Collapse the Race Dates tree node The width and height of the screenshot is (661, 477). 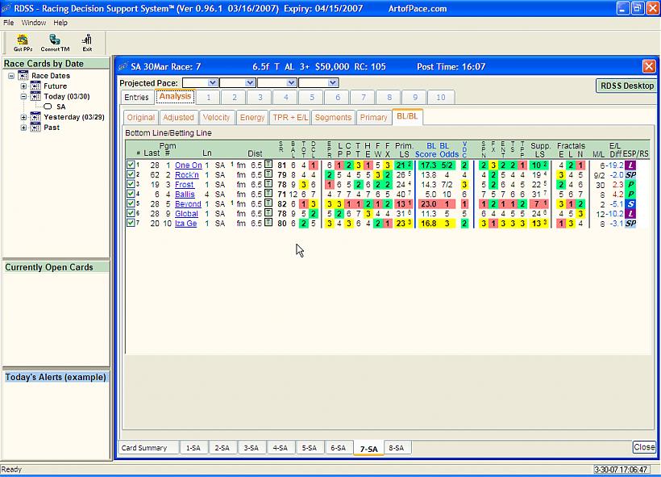[x=11, y=76]
